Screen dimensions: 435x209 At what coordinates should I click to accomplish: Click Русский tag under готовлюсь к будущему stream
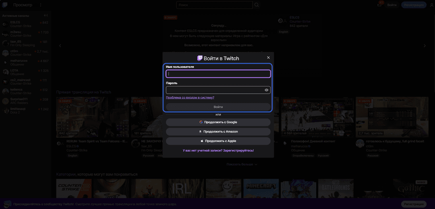point(373,156)
